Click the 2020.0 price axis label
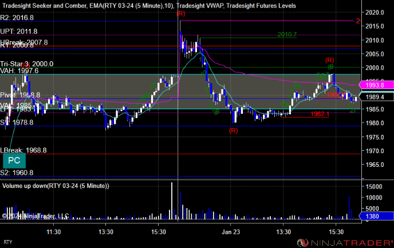The width and height of the screenshot is (394, 248). coord(375,13)
